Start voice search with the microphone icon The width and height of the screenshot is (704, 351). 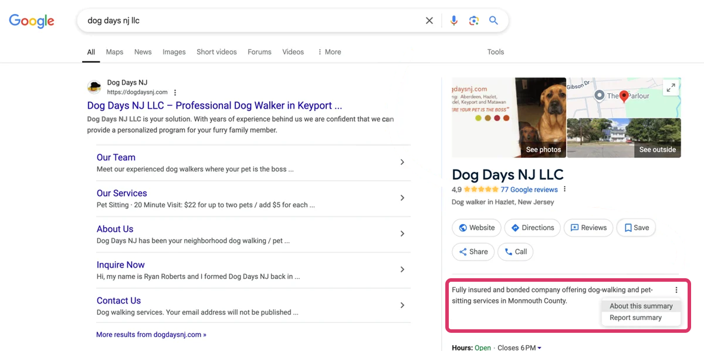click(454, 21)
